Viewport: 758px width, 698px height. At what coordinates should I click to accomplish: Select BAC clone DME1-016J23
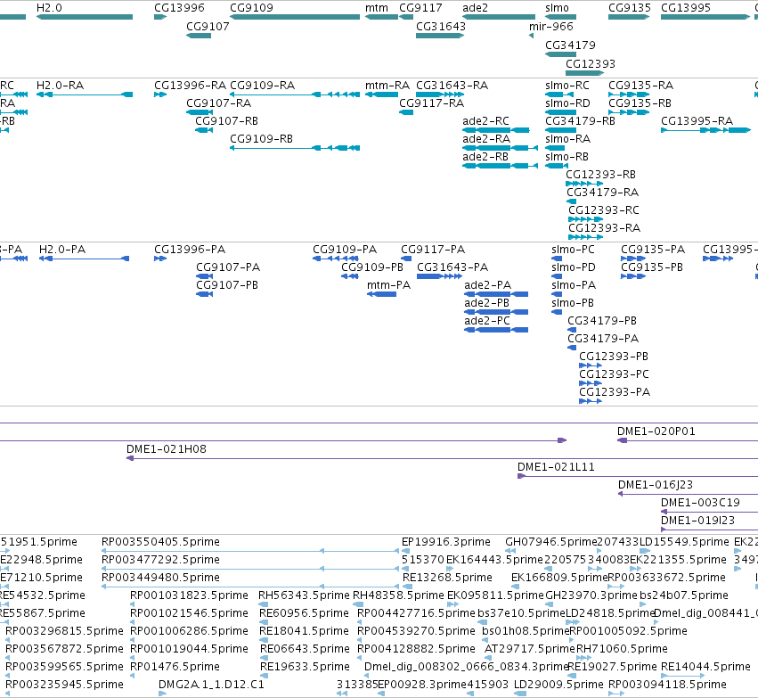click(688, 495)
